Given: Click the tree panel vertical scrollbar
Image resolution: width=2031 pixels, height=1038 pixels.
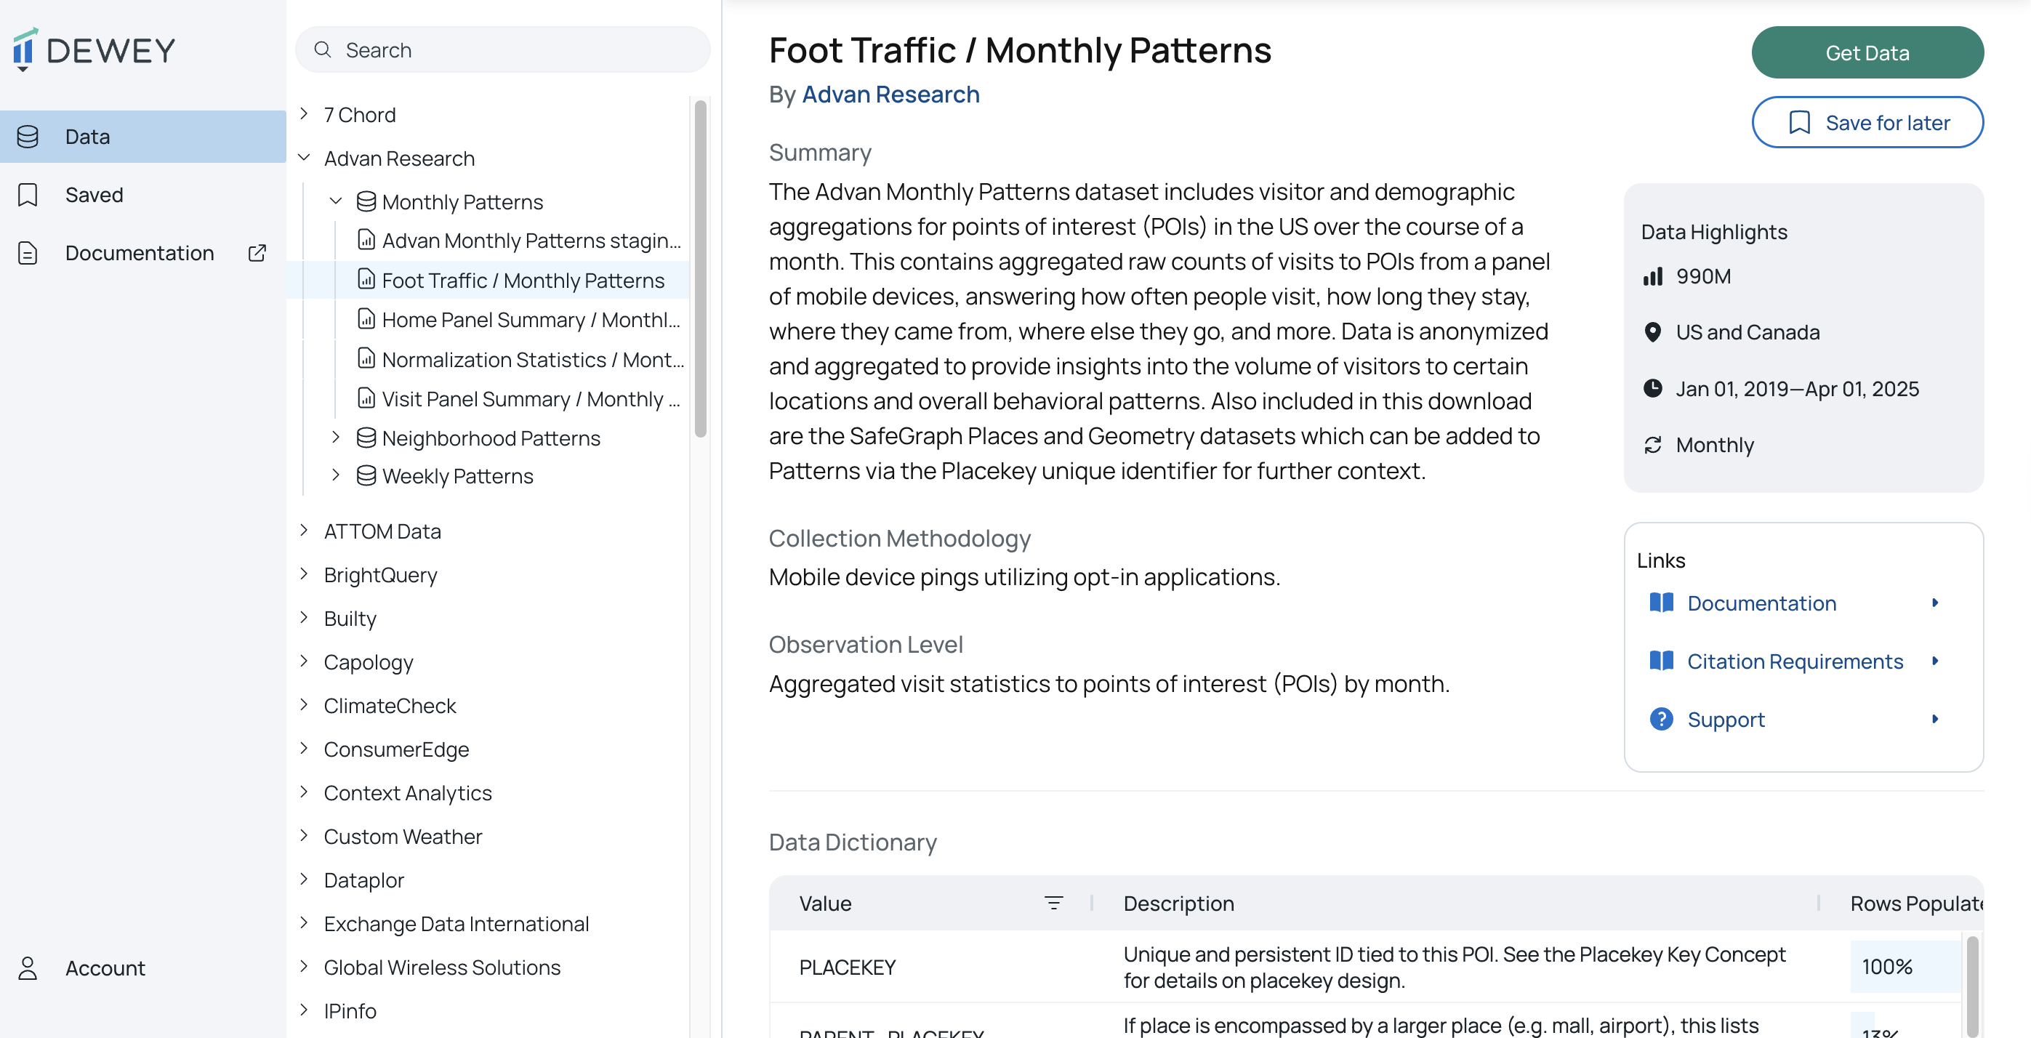Looking at the screenshot, I should (x=700, y=268).
